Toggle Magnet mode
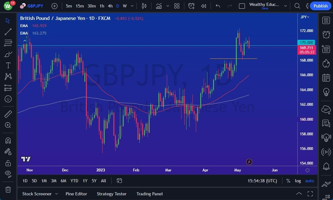333x200 pixels. coord(8,140)
